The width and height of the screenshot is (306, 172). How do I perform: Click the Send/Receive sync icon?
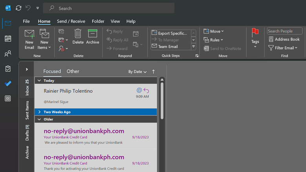pos(18,8)
